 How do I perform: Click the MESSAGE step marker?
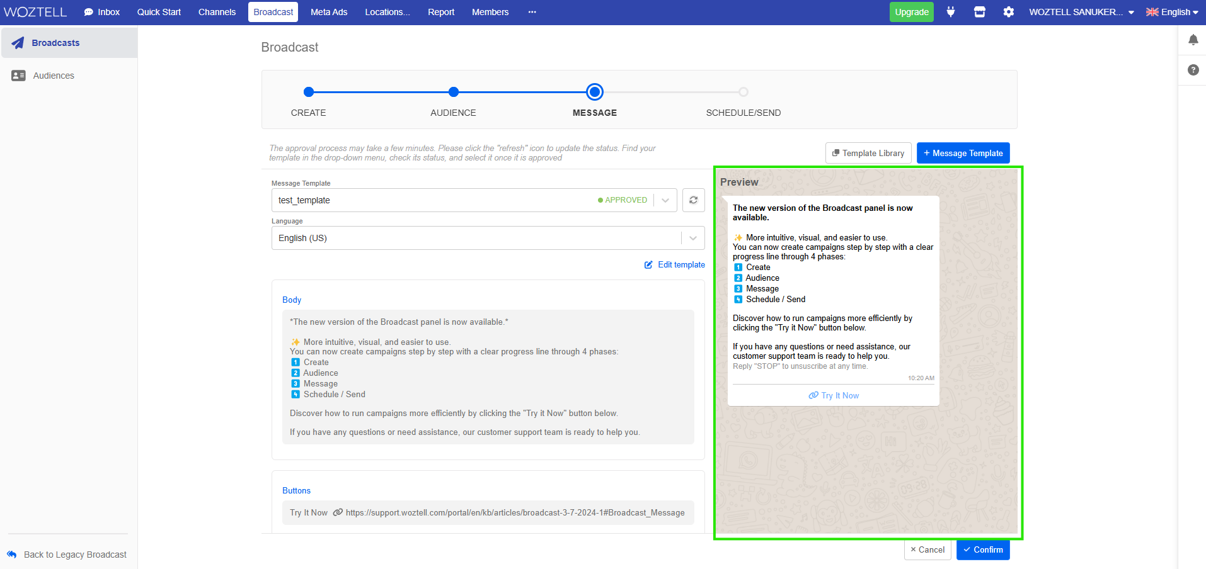(595, 92)
